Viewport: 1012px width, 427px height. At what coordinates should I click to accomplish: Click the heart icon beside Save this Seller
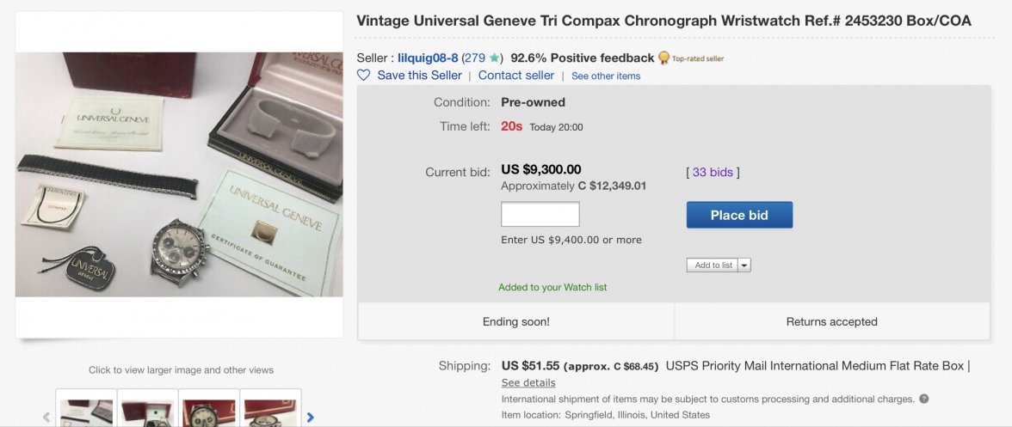[x=363, y=76]
